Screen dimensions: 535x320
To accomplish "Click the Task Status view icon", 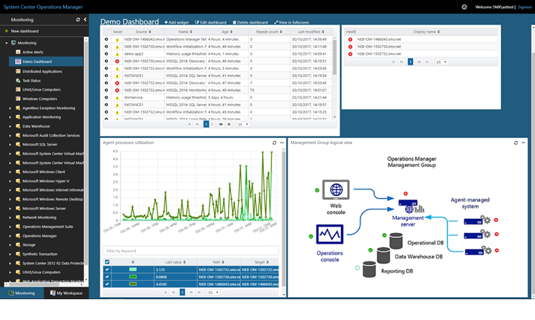I will point(18,80).
